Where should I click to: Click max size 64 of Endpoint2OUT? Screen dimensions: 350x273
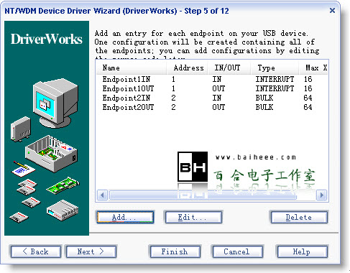[308, 107]
